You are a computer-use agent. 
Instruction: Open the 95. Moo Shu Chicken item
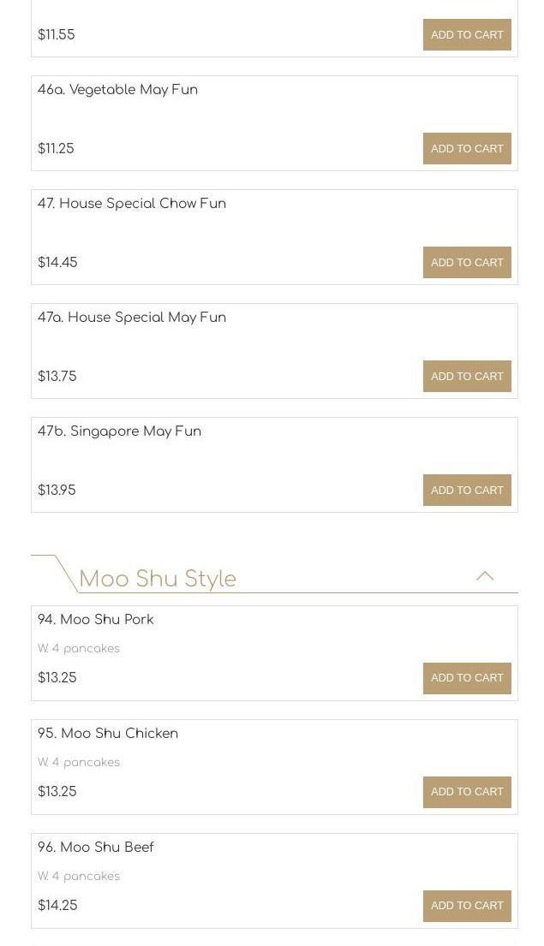[108, 734]
